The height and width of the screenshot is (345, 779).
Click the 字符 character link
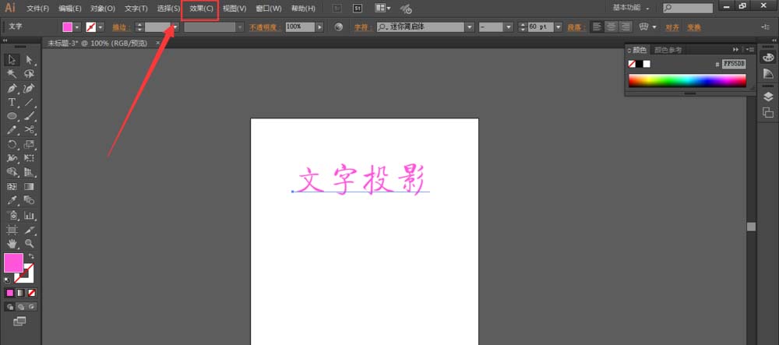point(361,27)
